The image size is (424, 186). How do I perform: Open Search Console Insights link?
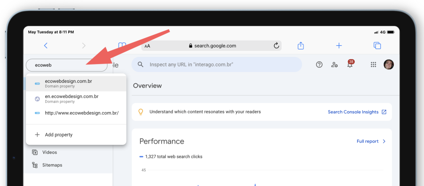(357, 112)
